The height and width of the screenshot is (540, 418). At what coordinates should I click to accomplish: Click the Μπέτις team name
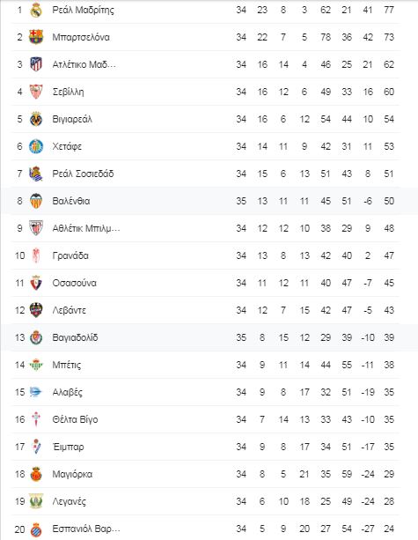pyautogui.click(x=67, y=365)
